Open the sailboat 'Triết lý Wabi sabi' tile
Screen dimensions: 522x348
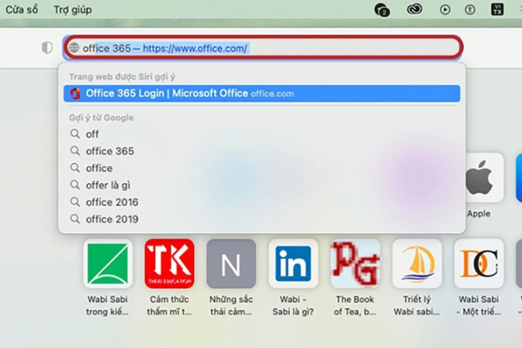pos(417,263)
